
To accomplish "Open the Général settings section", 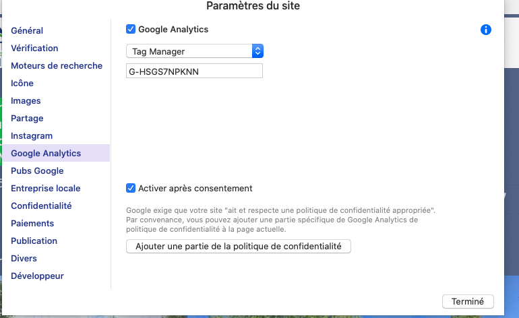I will [27, 31].
